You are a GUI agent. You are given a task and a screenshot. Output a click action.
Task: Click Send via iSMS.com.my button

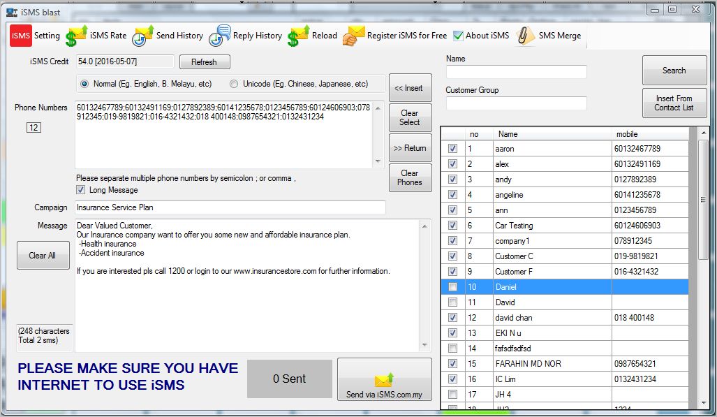(385, 379)
